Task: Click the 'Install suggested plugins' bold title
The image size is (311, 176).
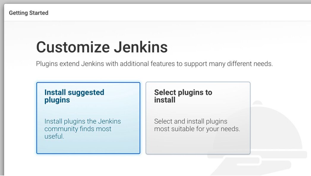Action: tap(74, 96)
